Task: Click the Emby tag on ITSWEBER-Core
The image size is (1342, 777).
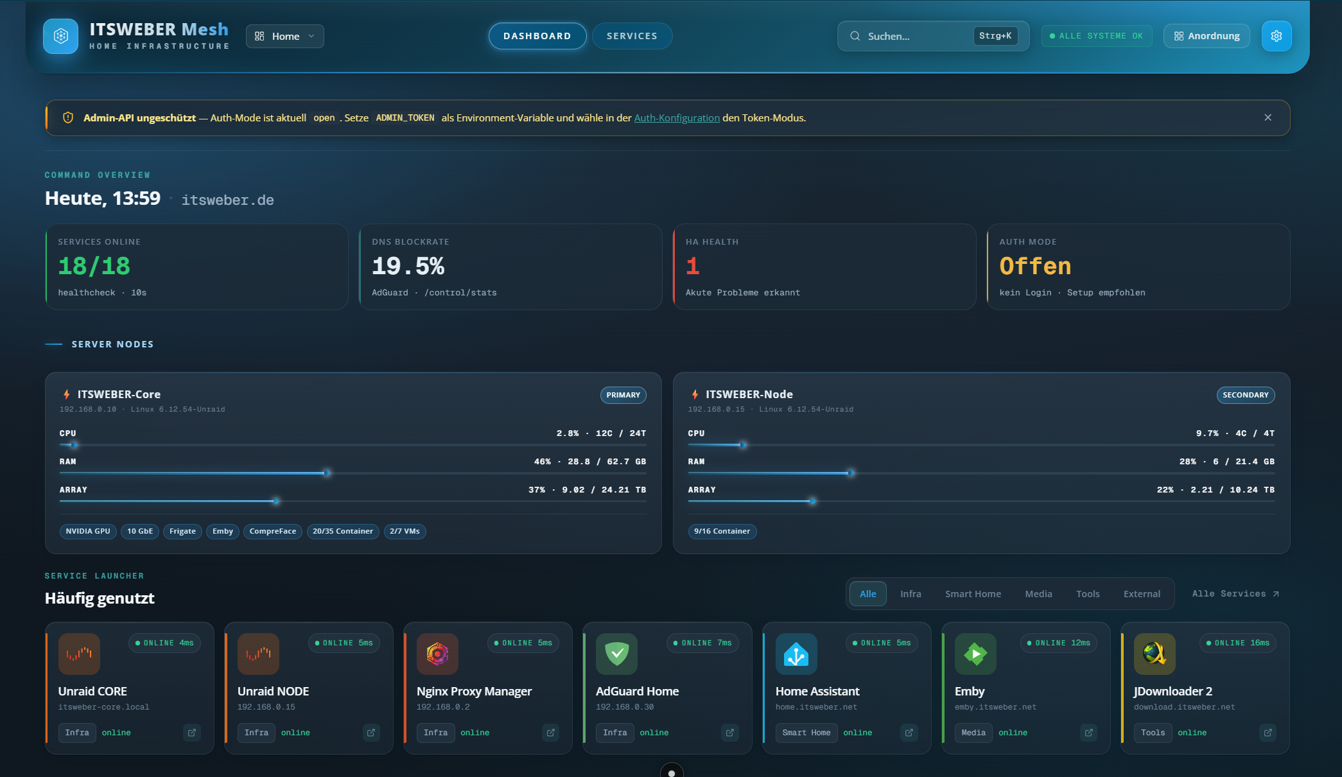Action: (x=223, y=531)
